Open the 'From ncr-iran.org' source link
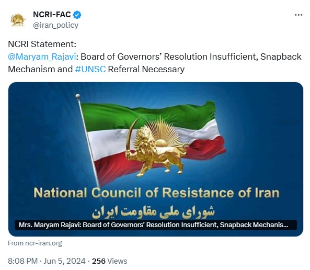The height and width of the screenshot is (270, 310). click(35, 243)
